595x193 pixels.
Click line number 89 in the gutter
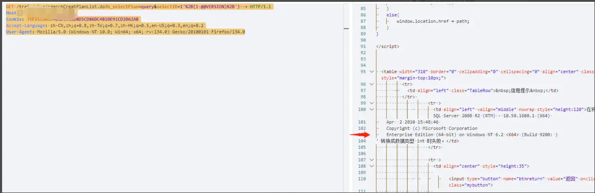[363, 34]
